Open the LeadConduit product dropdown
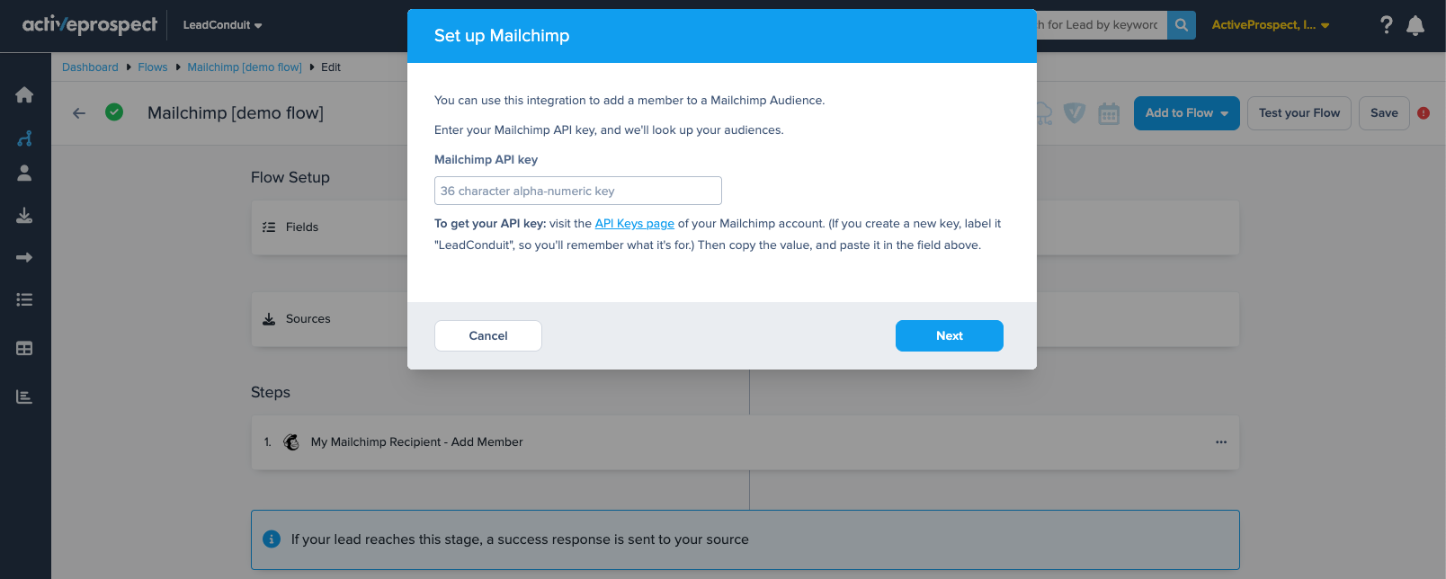1446x579 pixels. [x=222, y=25]
